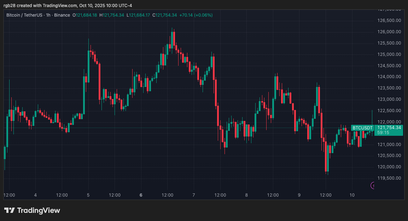408x221 pixels.
Task: Click date marker 6 on the time axis
Action: point(141,195)
